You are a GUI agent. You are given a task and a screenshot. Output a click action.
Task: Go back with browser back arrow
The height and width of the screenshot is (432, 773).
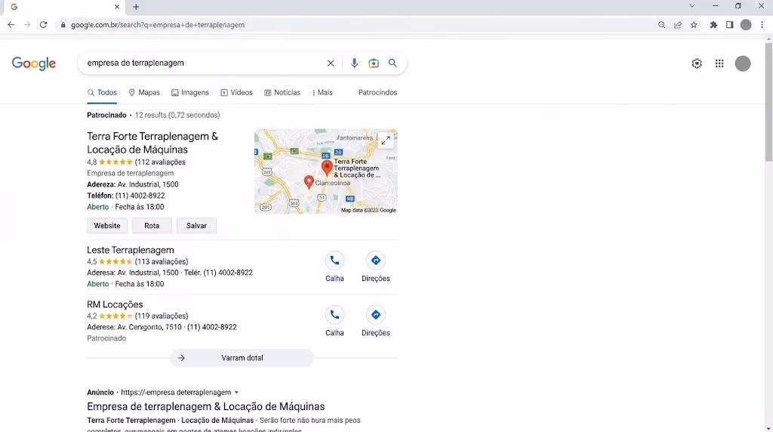[x=11, y=25]
